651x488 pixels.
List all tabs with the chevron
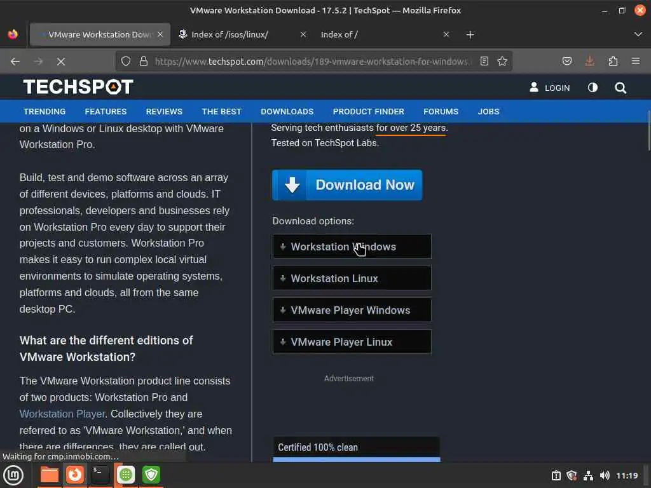point(638,34)
